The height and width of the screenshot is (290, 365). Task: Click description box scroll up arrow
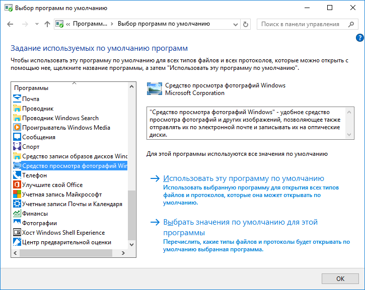pos(349,112)
